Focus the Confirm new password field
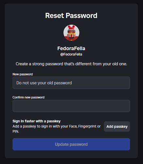Viewport: 143px width, 164px height. (x=71, y=106)
